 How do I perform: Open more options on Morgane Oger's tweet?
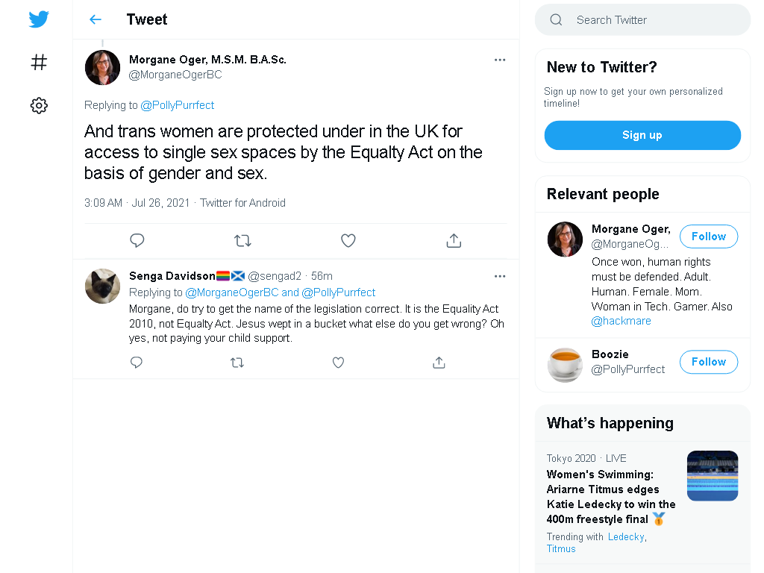point(500,60)
